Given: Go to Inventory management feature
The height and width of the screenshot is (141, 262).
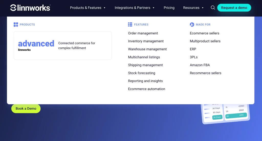Looking at the screenshot, I should pos(146,41).
